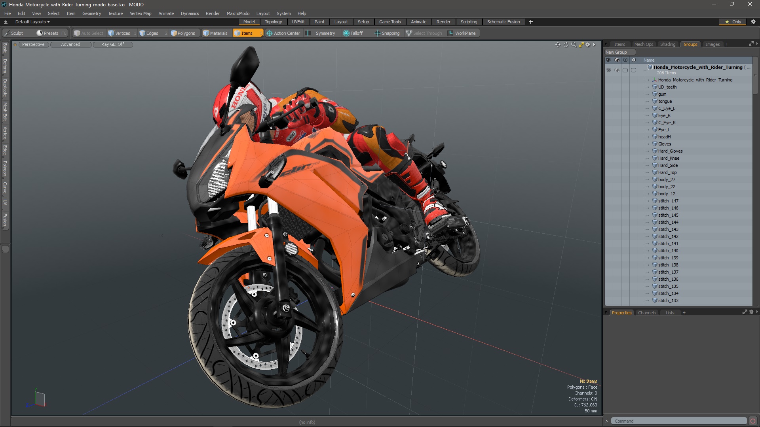The image size is (760, 427).
Task: Open the Perspective view type dropdown
Action: click(x=33, y=44)
